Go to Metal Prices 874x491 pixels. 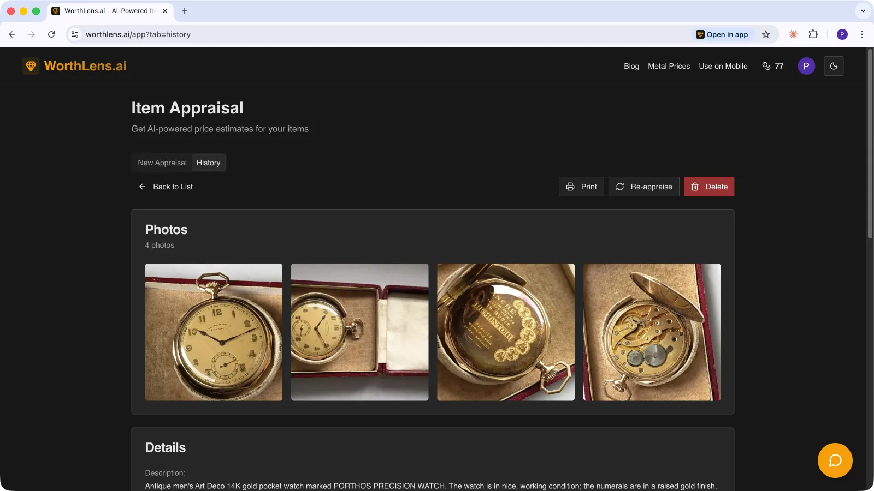point(669,66)
